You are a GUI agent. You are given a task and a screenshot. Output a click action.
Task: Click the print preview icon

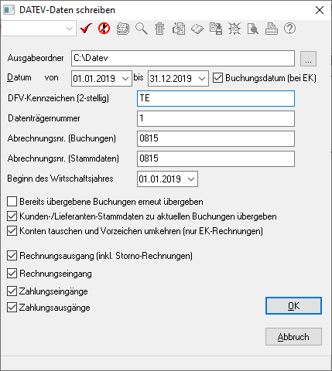pyautogui.click(x=253, y=29)
